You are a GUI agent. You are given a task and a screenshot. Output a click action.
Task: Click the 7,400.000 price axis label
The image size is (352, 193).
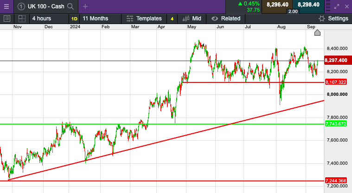tap(337, 163)
